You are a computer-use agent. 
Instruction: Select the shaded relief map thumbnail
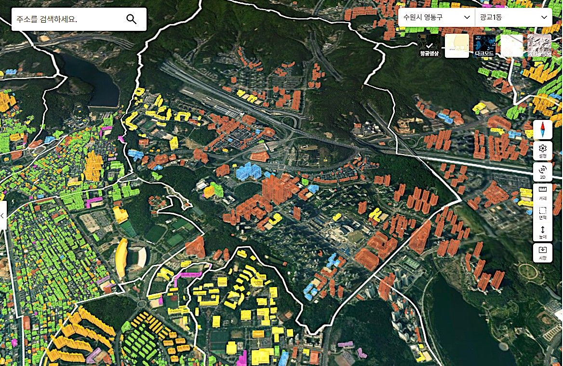539,46
